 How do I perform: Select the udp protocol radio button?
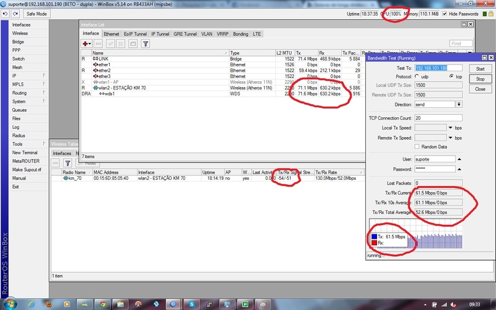point(417,76)
